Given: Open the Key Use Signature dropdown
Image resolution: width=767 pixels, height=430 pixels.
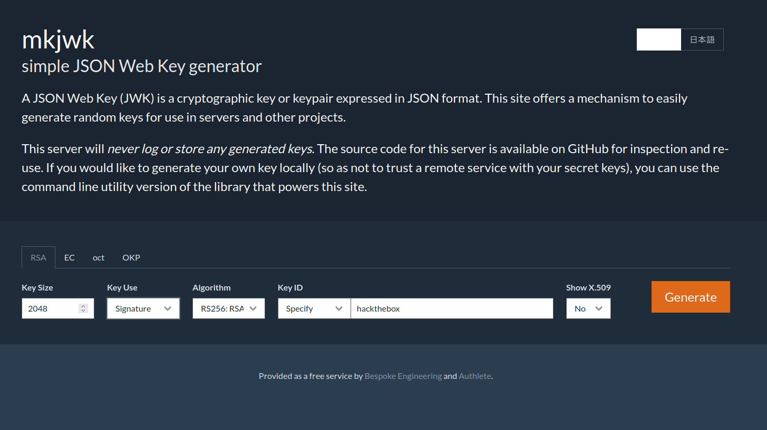Looking at the screenshot, I should click(x=143, y=308).
